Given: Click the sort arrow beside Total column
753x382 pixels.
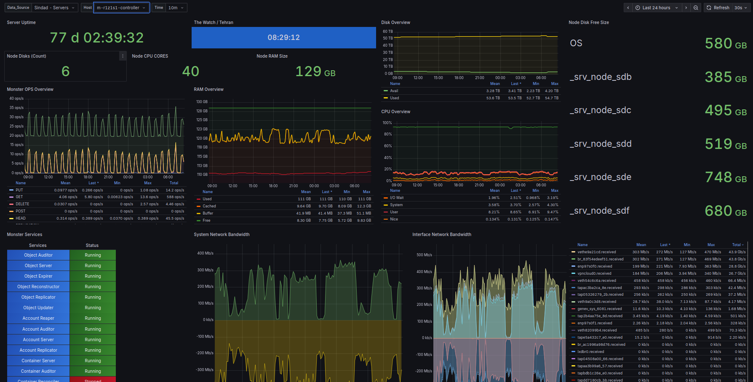Looking at the screenshot, I should click(743, 245).
